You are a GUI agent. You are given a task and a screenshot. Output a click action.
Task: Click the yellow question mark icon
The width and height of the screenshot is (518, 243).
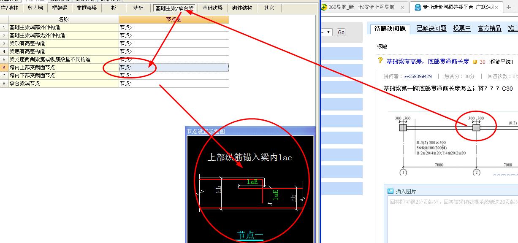[x=380, y=61]
